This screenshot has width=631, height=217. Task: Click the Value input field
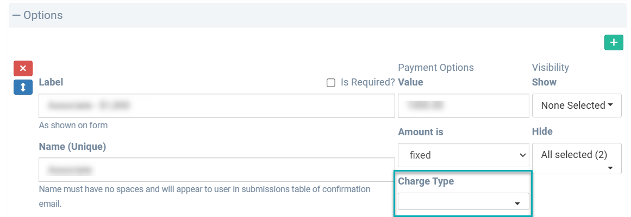click(463, 106)
